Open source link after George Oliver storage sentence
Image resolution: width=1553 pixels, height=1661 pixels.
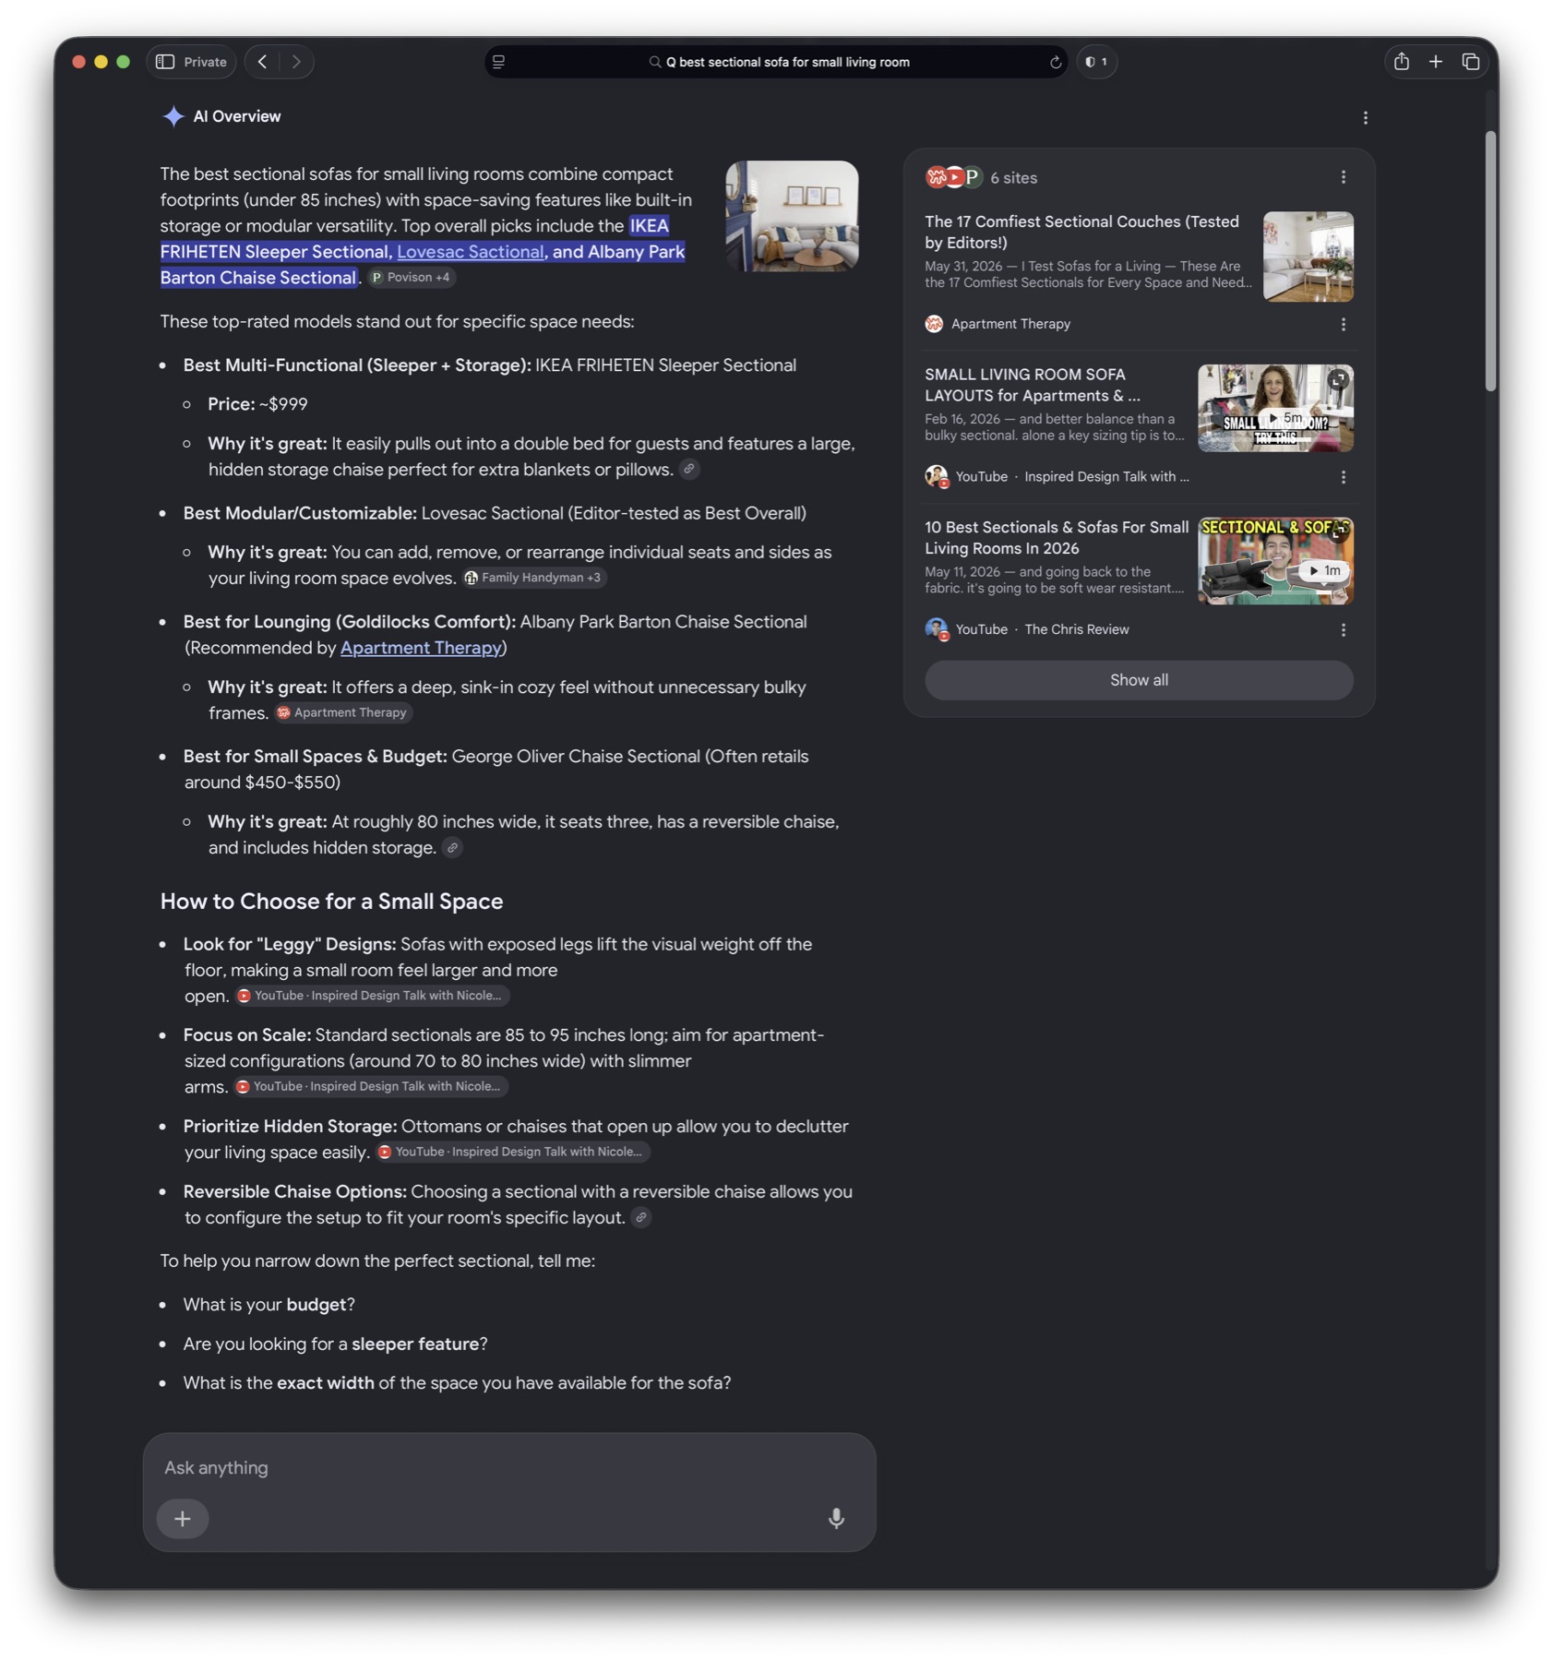pyautogui.click(x=452, y=848)
